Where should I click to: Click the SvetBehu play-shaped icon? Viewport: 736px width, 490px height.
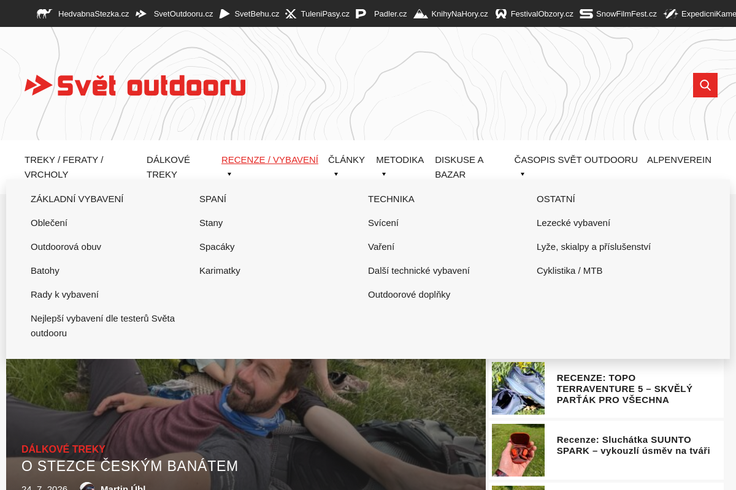point(224,13)
